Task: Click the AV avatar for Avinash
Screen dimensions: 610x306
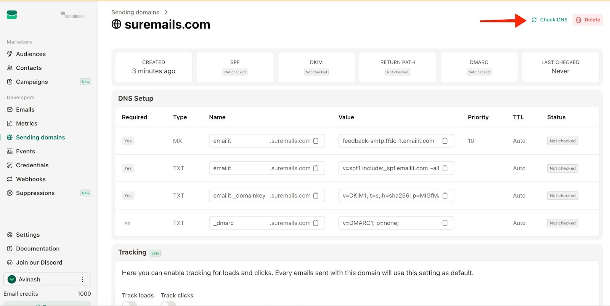Action: tap(12, 279)
